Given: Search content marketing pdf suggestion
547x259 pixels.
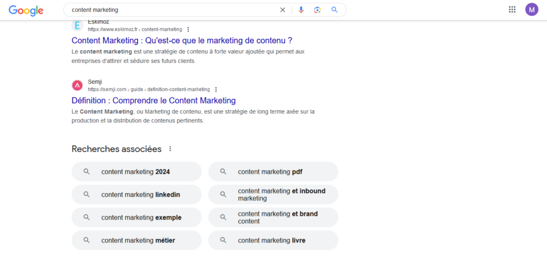Looking at the screenshot, I should 273,172.
